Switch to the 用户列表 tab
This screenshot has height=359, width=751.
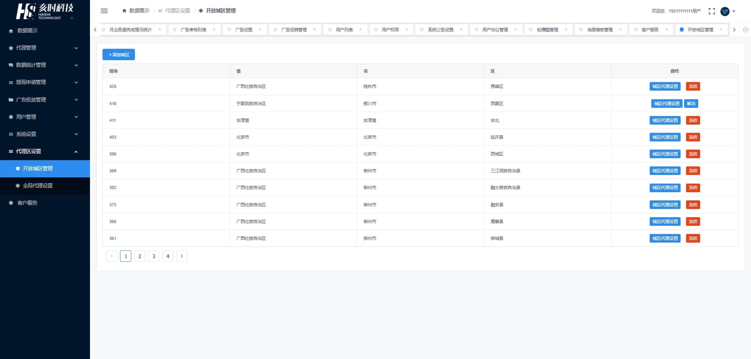[x=344, y=30]
